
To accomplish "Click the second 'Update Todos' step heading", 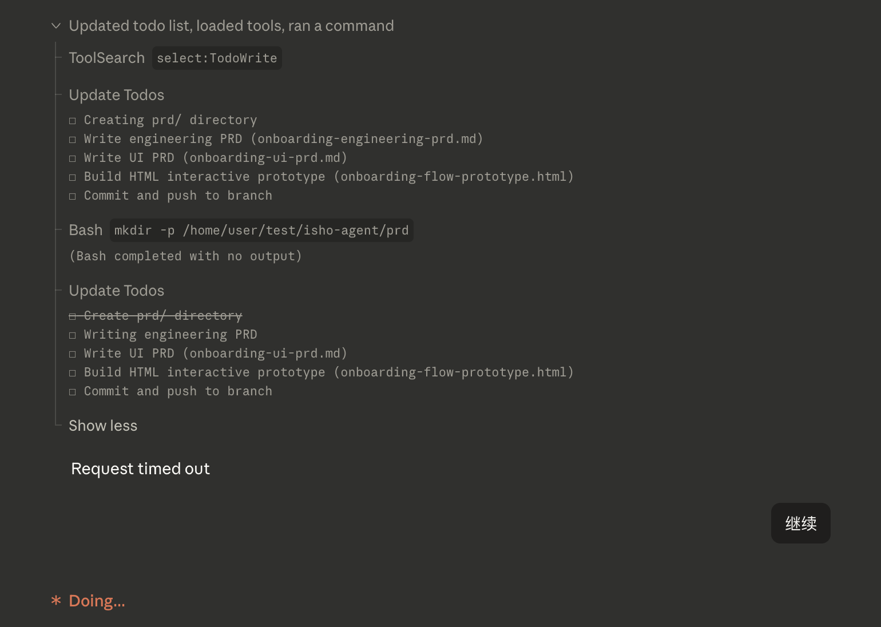I will [117, 291].
